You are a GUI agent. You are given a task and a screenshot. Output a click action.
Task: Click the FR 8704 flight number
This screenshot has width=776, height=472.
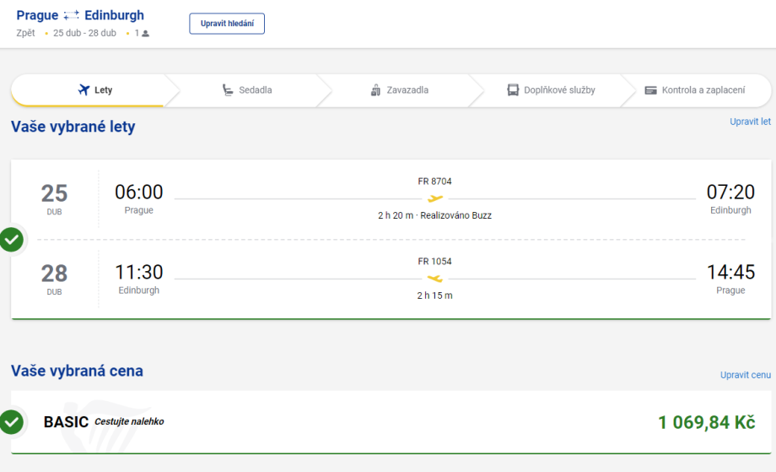pyautogui.click(x=435, y=182)
